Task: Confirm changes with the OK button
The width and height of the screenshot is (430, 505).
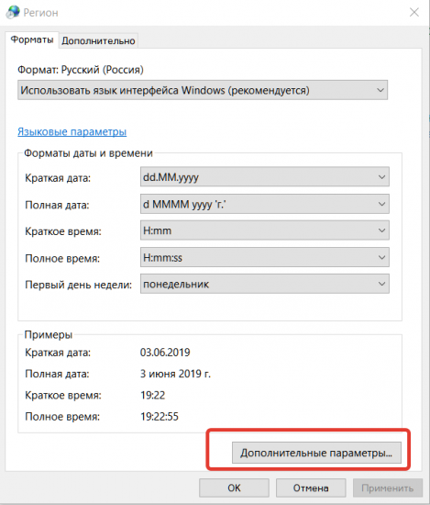Action: tap(234, 488)
